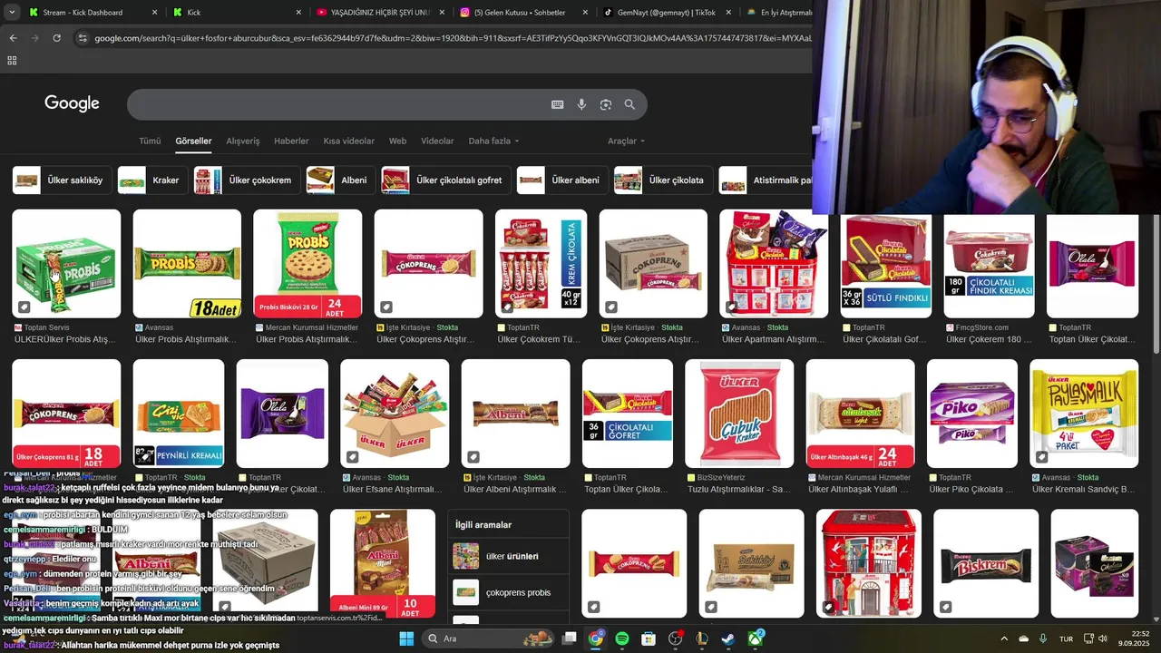Click the microphone tray icon
The width and height of the screenshot is (1161, 653).
pyautogui.click(x=1043, y=638)
